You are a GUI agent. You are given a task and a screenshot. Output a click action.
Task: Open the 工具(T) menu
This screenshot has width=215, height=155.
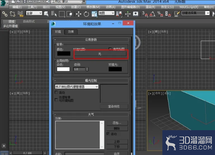pos(32,7)
